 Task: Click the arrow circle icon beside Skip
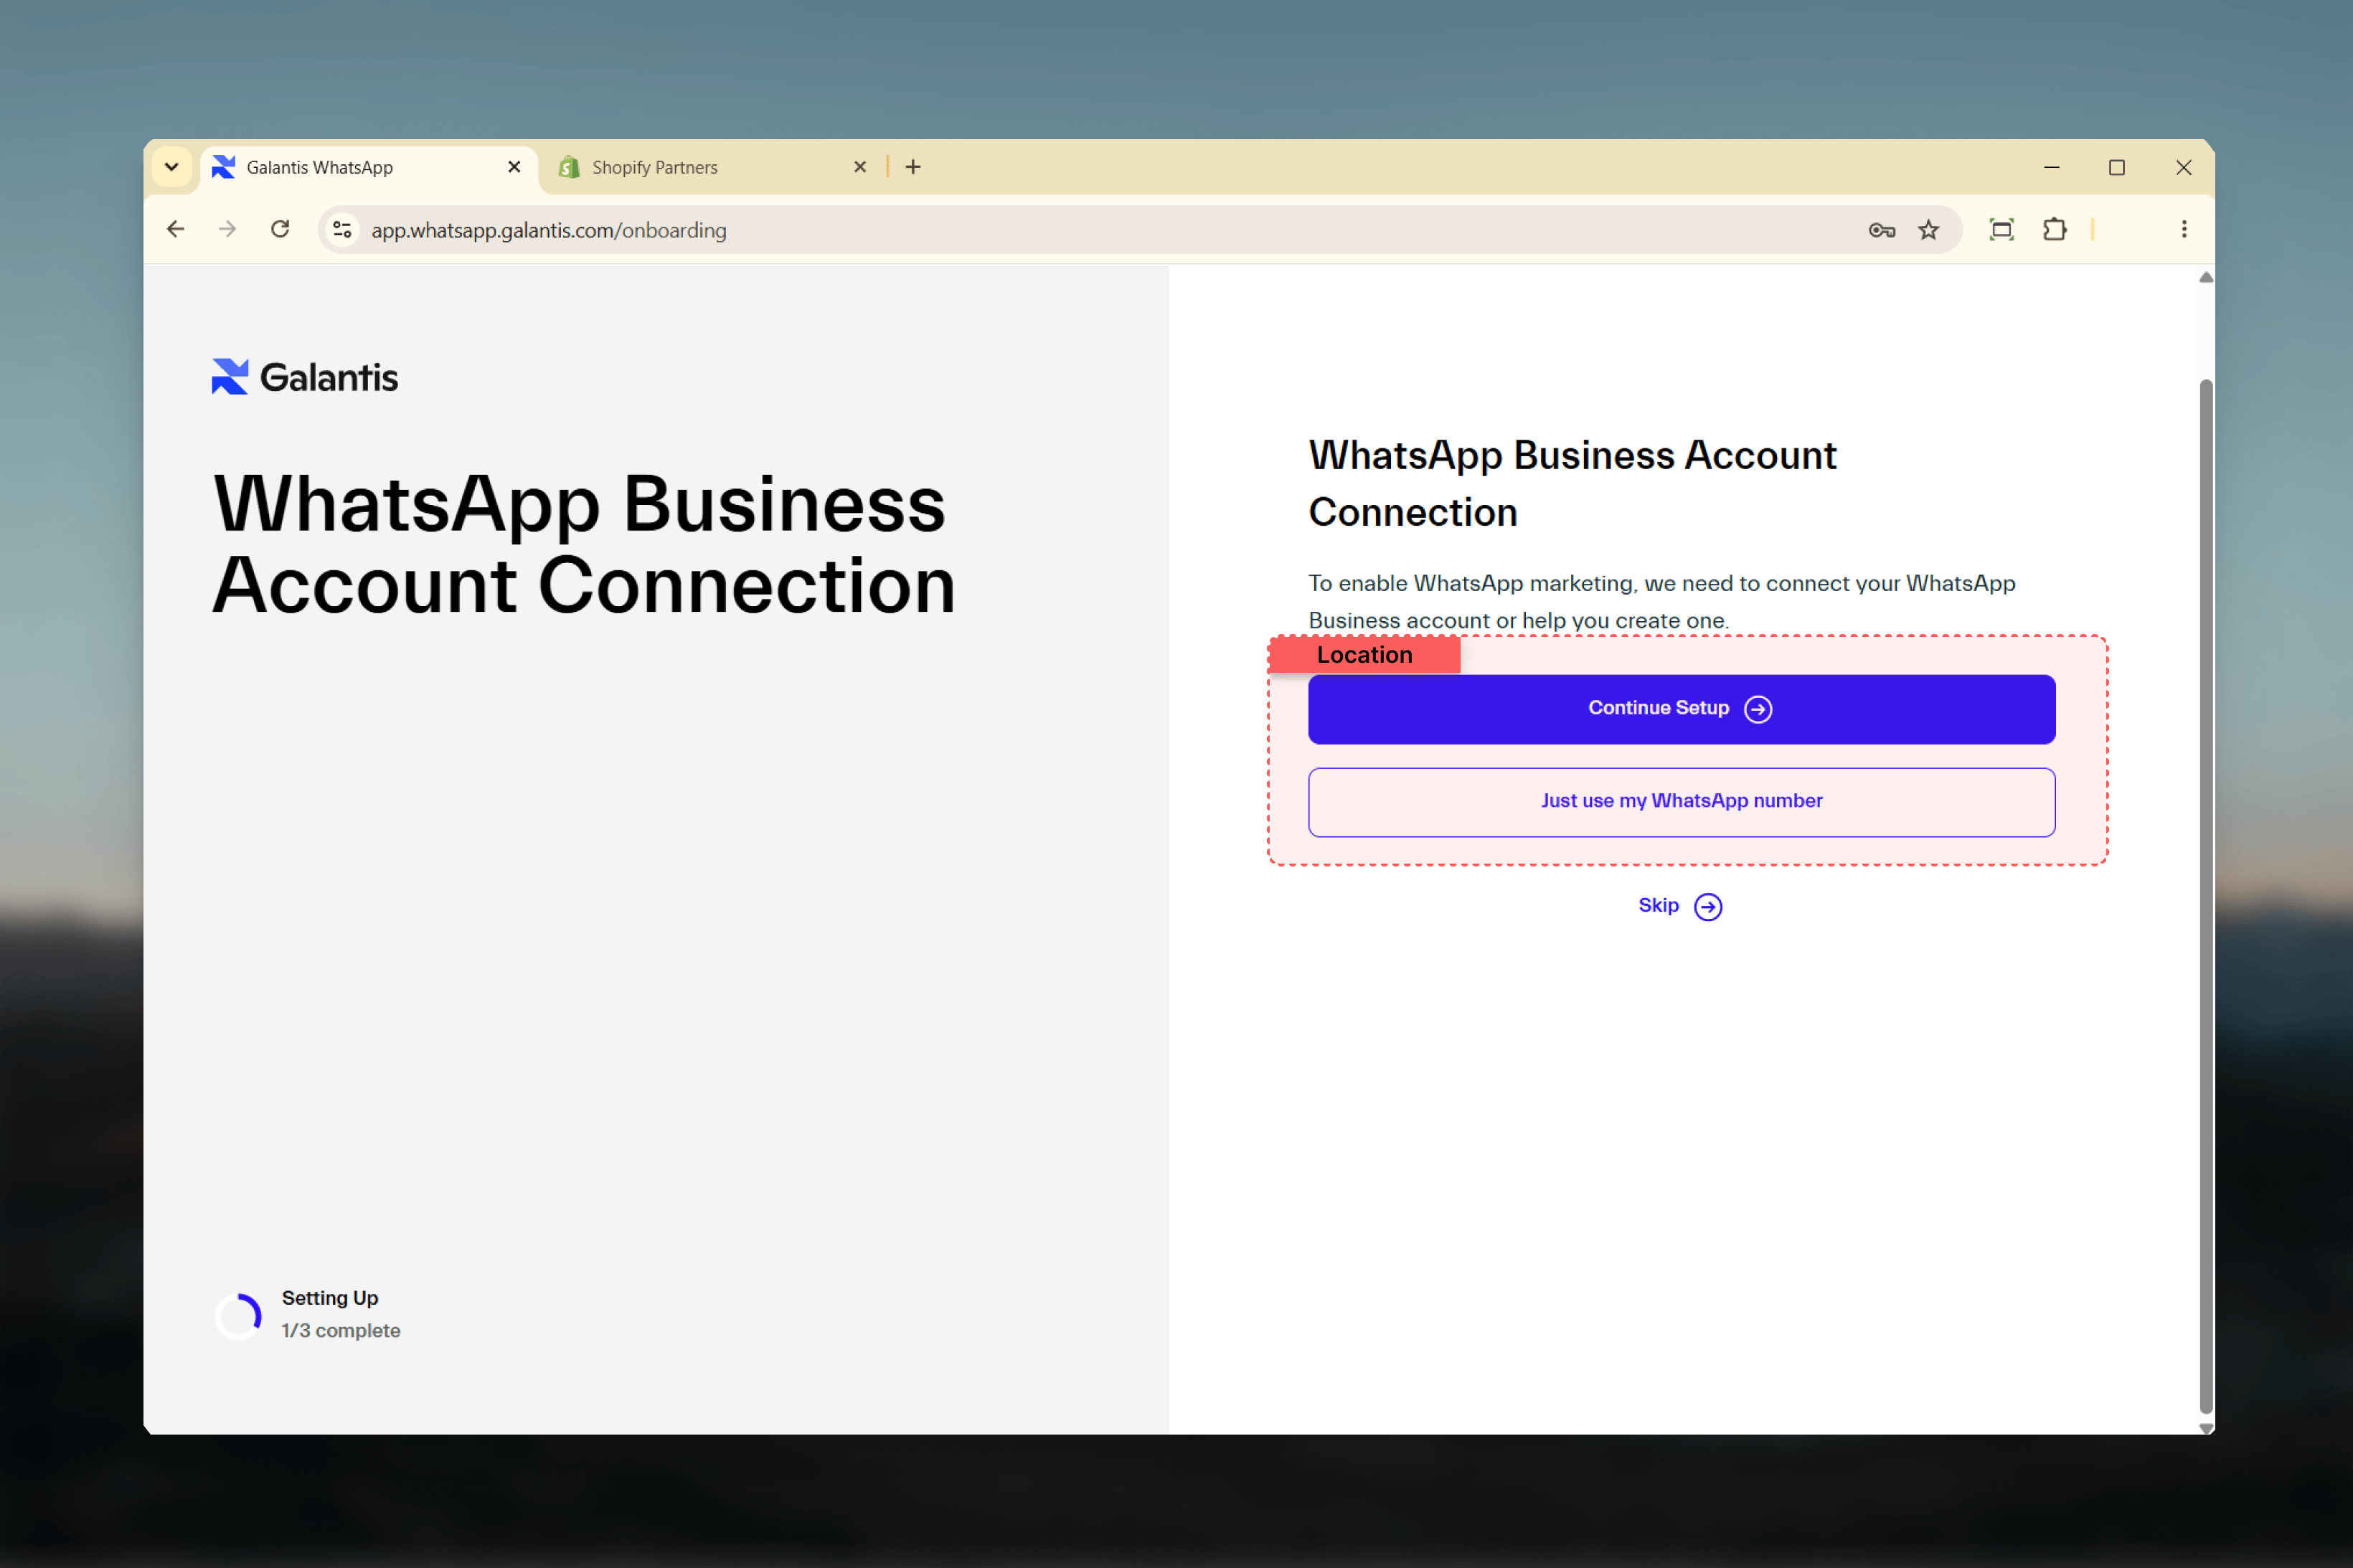(1708, 907)
